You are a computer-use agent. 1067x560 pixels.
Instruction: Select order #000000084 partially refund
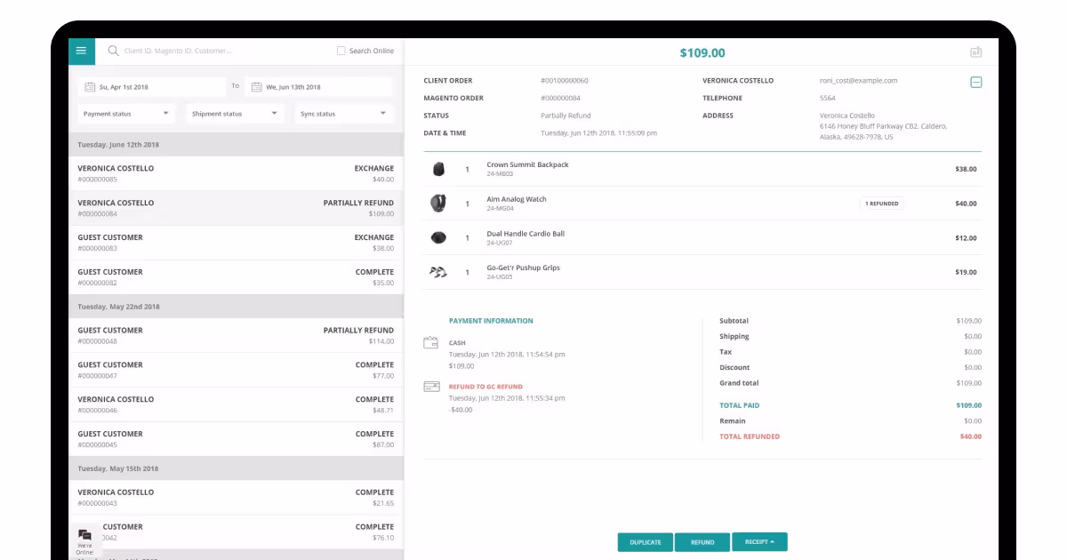[236, 208]
